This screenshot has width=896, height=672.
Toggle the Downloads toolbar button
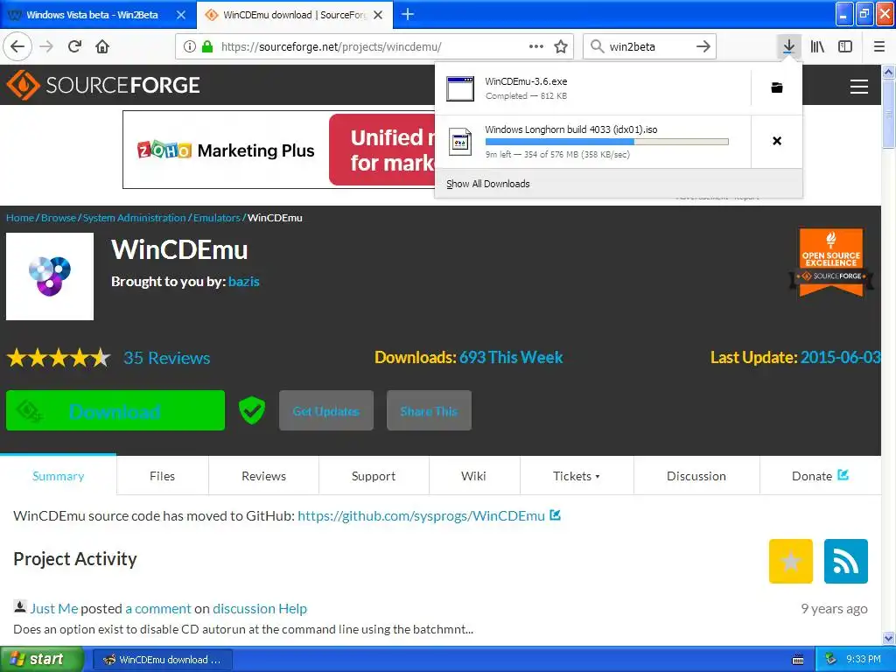788,46
